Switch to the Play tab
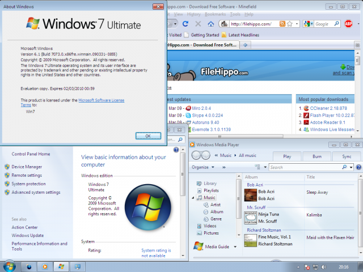Image resolution: width=363 pixels, height=272 pixels. coord(287,156)
